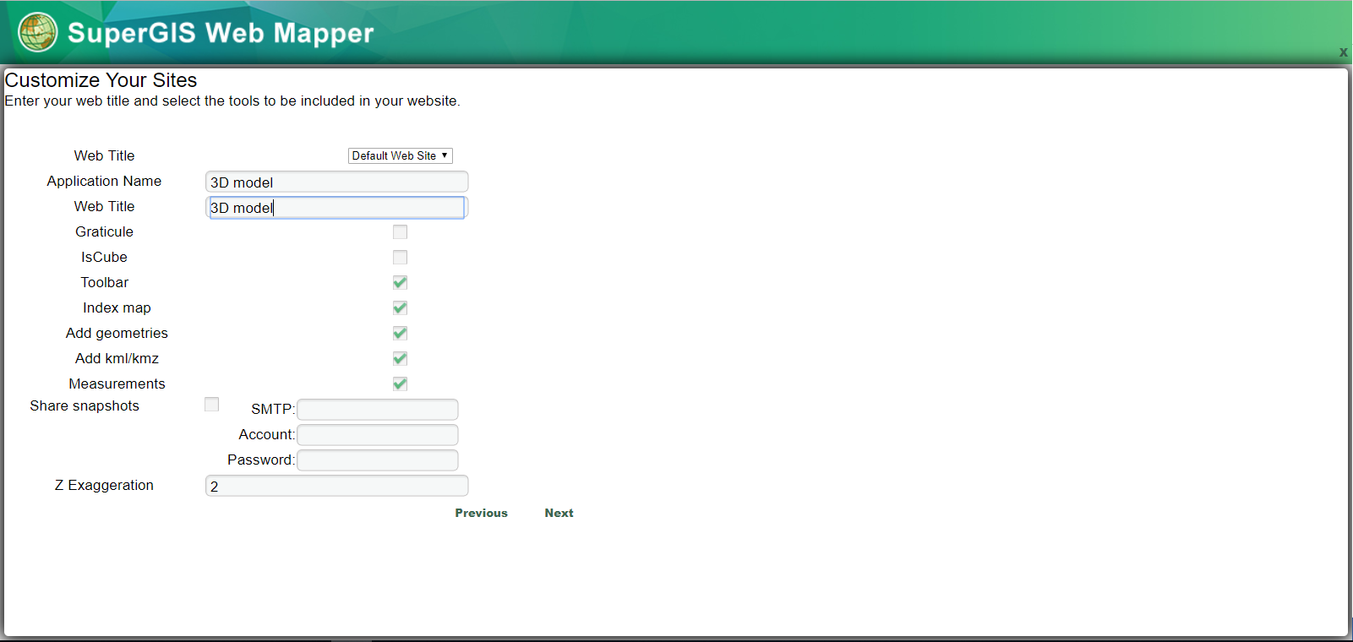
Task: Click the SMTP: label
Action: pos(273,409)
